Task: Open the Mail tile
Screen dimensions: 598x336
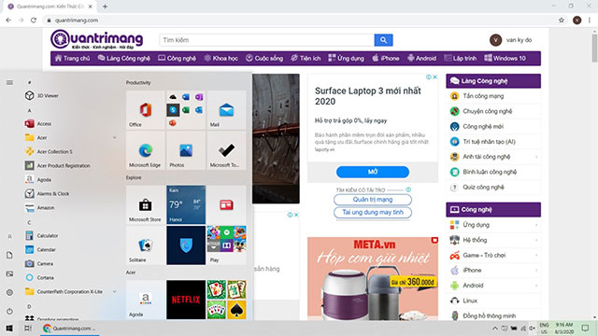Action: pos(226,110)
